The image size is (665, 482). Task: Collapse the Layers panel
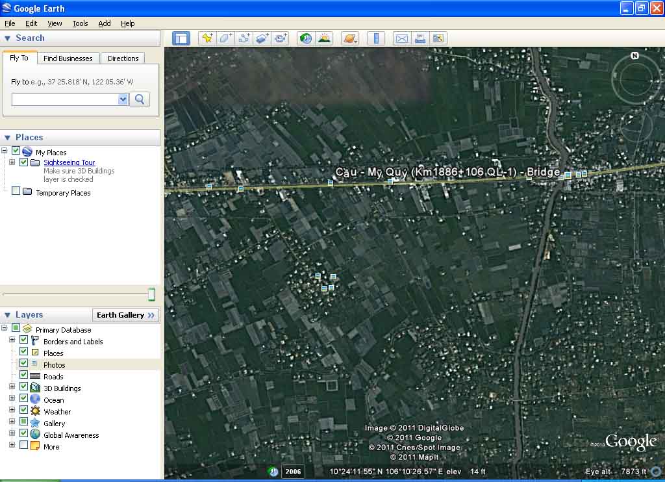click(7, 315)
